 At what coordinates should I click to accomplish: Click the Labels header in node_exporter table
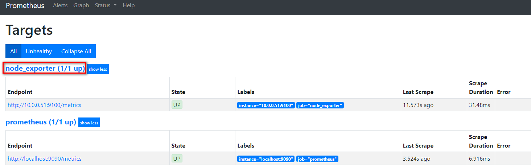(x=246, y=92)
